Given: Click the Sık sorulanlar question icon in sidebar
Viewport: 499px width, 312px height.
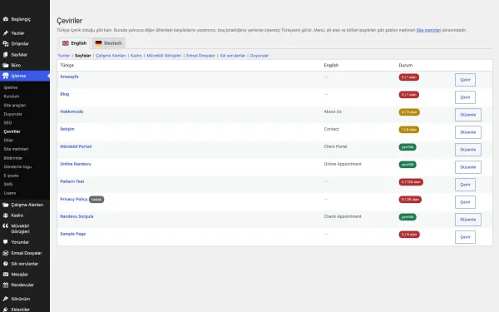Looking at the screenshot, I should coord(6,264).
